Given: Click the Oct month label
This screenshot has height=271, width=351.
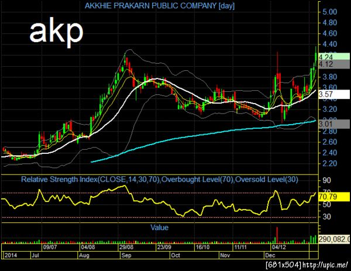Looking at the screenshot, I should 175,255.
